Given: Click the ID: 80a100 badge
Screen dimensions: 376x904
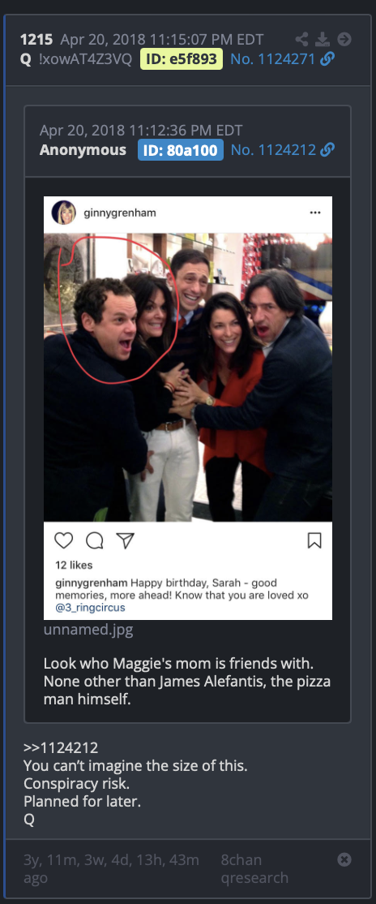Looking at the screenshot, I should pos(181,150).
